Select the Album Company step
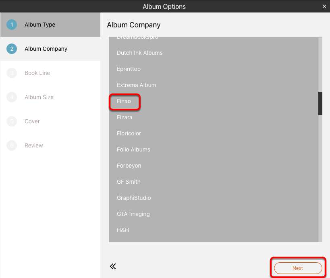Image resolution: width=330 pixels, height=278 pixels. tap(50, 49)
